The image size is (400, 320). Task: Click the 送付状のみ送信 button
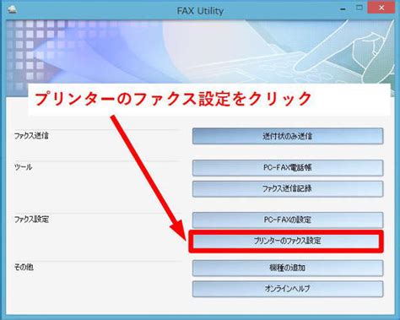288,136
